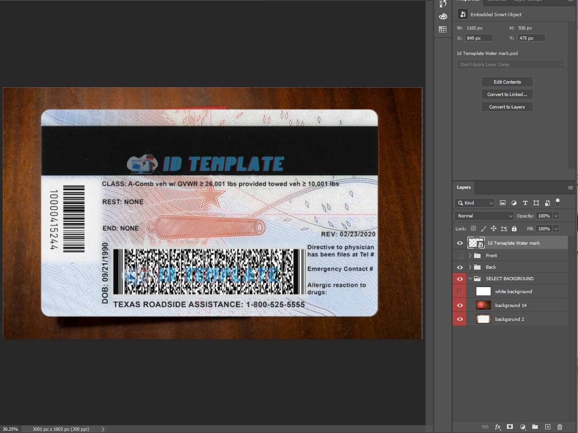Filter layers by smart objects
Viewport: 578px width, 433px height.
point(548,203)
